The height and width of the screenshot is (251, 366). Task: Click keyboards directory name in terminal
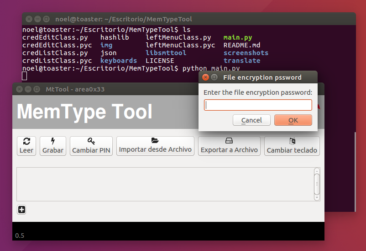(x=119, y=61)
